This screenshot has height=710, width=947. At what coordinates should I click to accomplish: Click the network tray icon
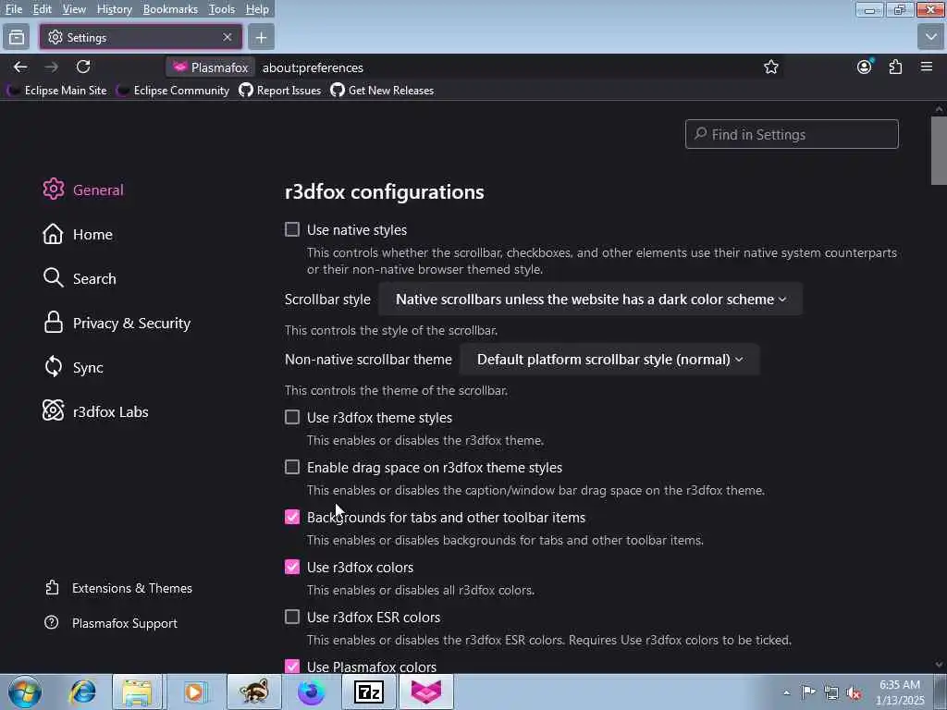(831, 693)
